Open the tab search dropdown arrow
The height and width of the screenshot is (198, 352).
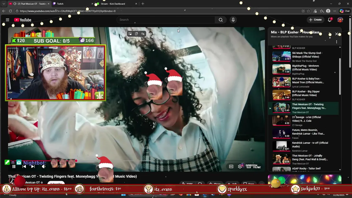pyautogui.click(x=4, y=4)
